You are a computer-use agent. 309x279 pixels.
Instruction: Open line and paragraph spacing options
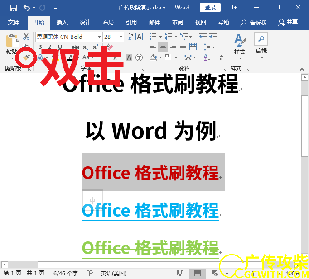tap(207, 47)
